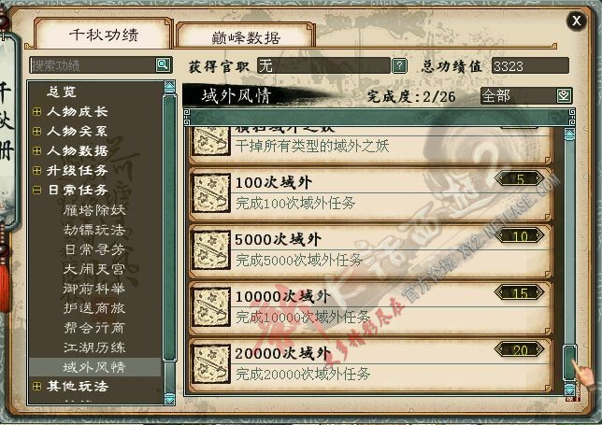
Task: Click the 5 point badge on 100次域外
Action: (520, 179)
